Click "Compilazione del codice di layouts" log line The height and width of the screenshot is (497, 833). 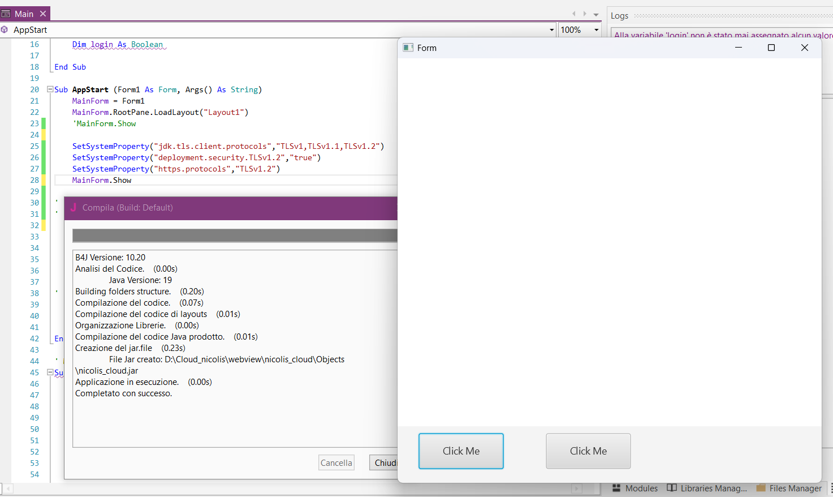pyautogui.click(x=158, y=314)
